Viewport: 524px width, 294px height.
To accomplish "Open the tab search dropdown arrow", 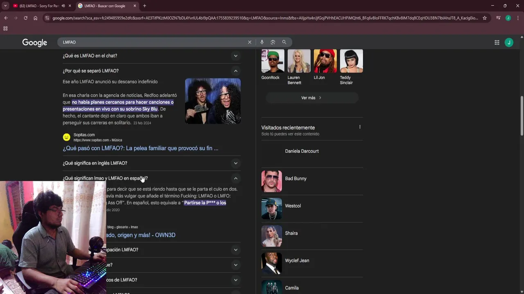I will [5, 6].
